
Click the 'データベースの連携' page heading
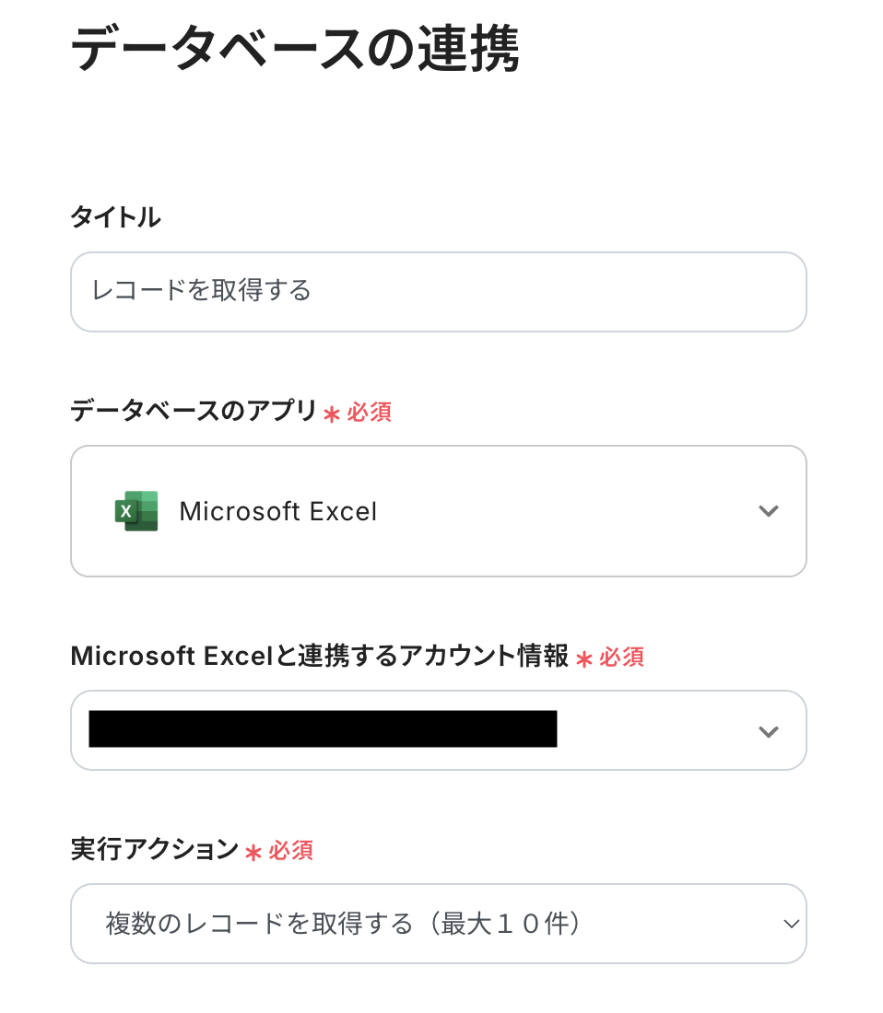[295, 48]
